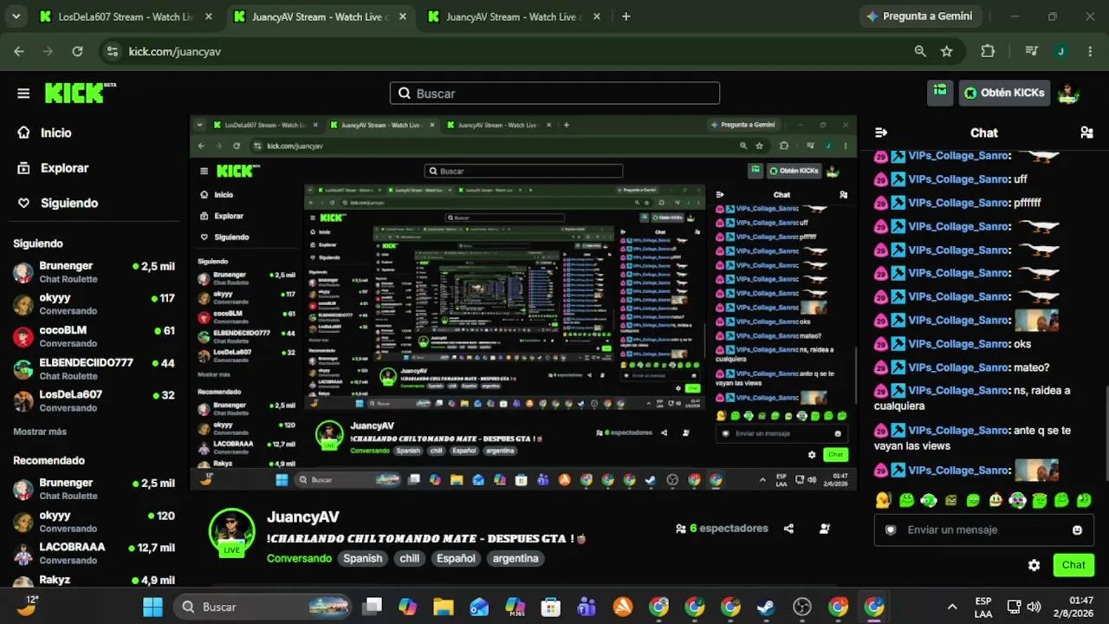This screenshot has height=624, width=1109.
Task: Open the Windows Start menu
Action: pos(152,607)
